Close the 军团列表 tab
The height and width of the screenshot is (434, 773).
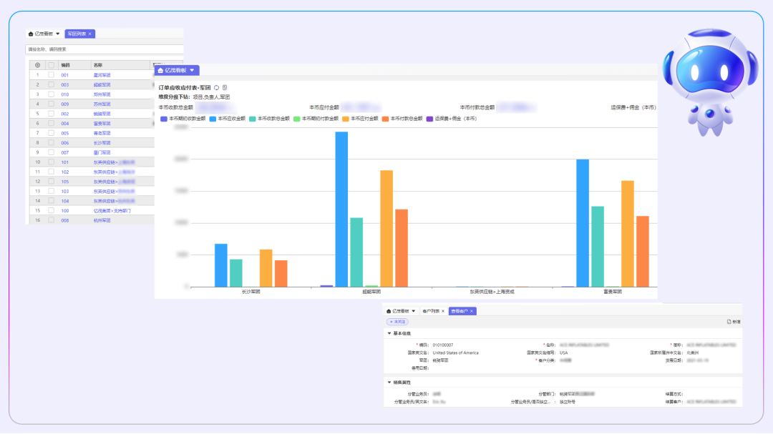coord(89,34)
